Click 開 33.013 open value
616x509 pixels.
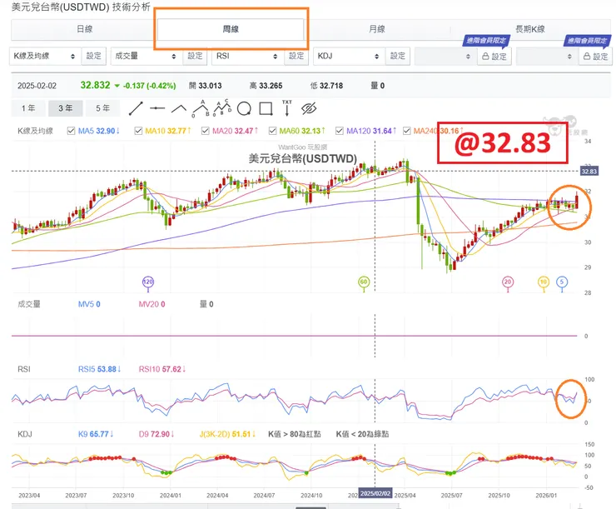pyautogui.click(x=205, y=86)
